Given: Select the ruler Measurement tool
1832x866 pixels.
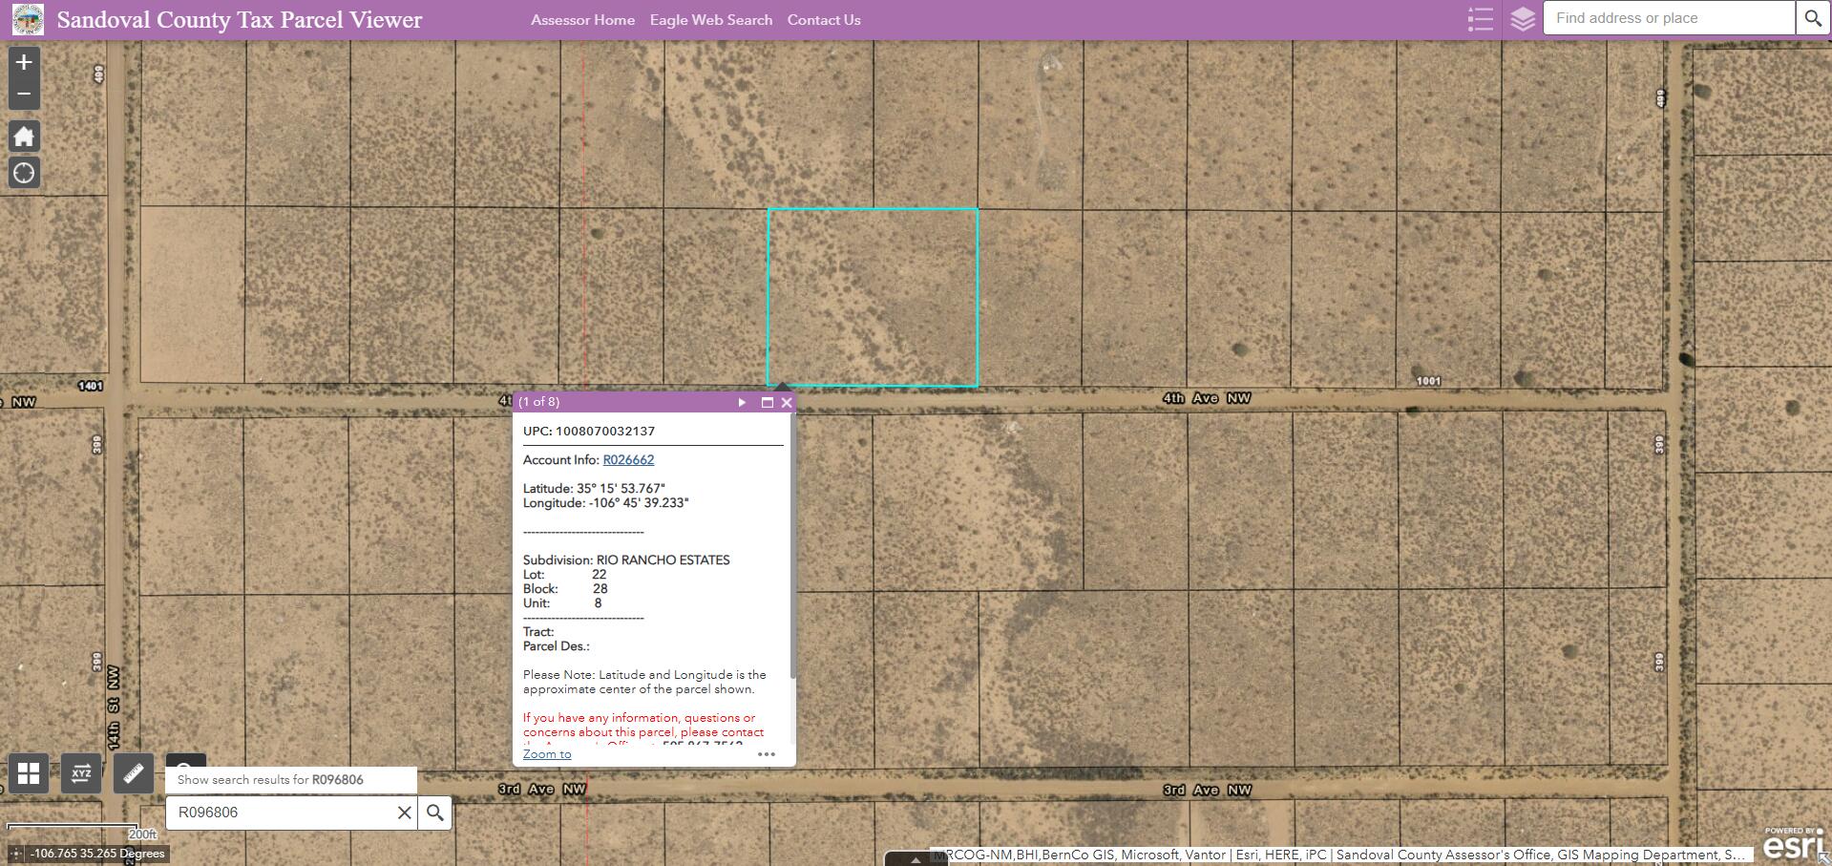Looking at the screenshot, I should click(134, 773).
